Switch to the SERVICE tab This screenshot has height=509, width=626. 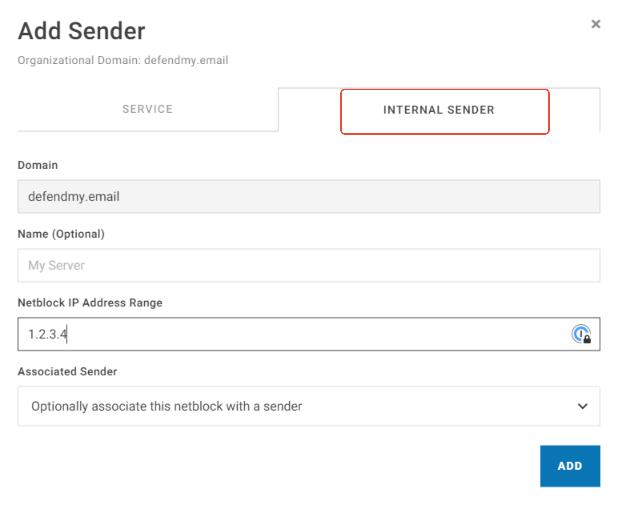pyautogui.click(x=147, y=109)
